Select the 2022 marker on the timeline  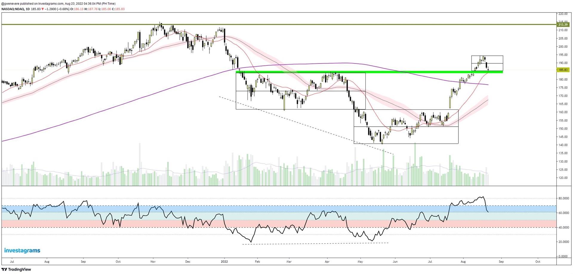coord(224,261)
